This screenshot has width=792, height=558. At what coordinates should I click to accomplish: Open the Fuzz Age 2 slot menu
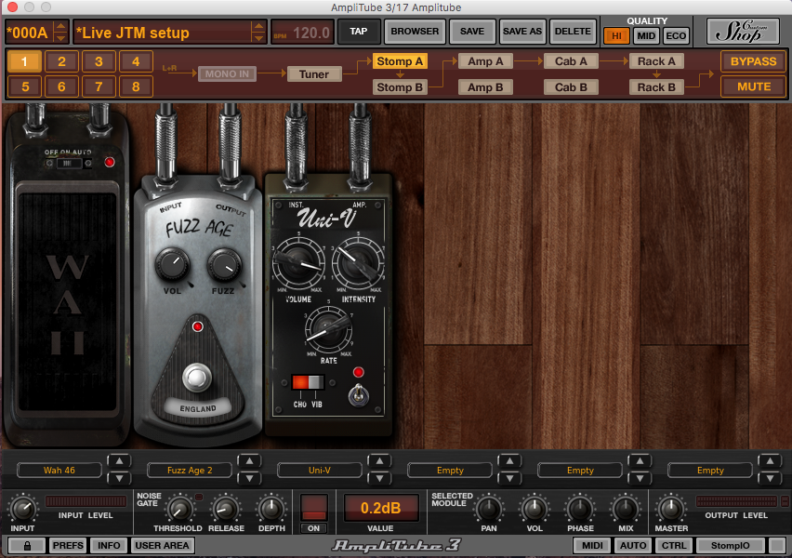[190, 470]
